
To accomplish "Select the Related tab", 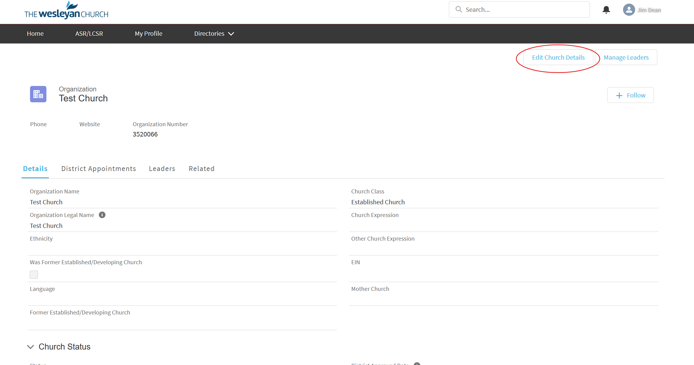I will (x=201, y=169).
